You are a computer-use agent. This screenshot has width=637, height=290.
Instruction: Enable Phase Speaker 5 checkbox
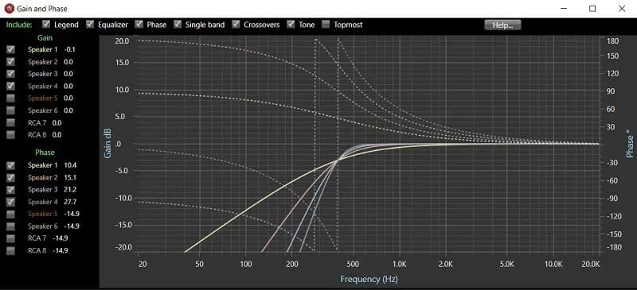click(x=10, y=214)
